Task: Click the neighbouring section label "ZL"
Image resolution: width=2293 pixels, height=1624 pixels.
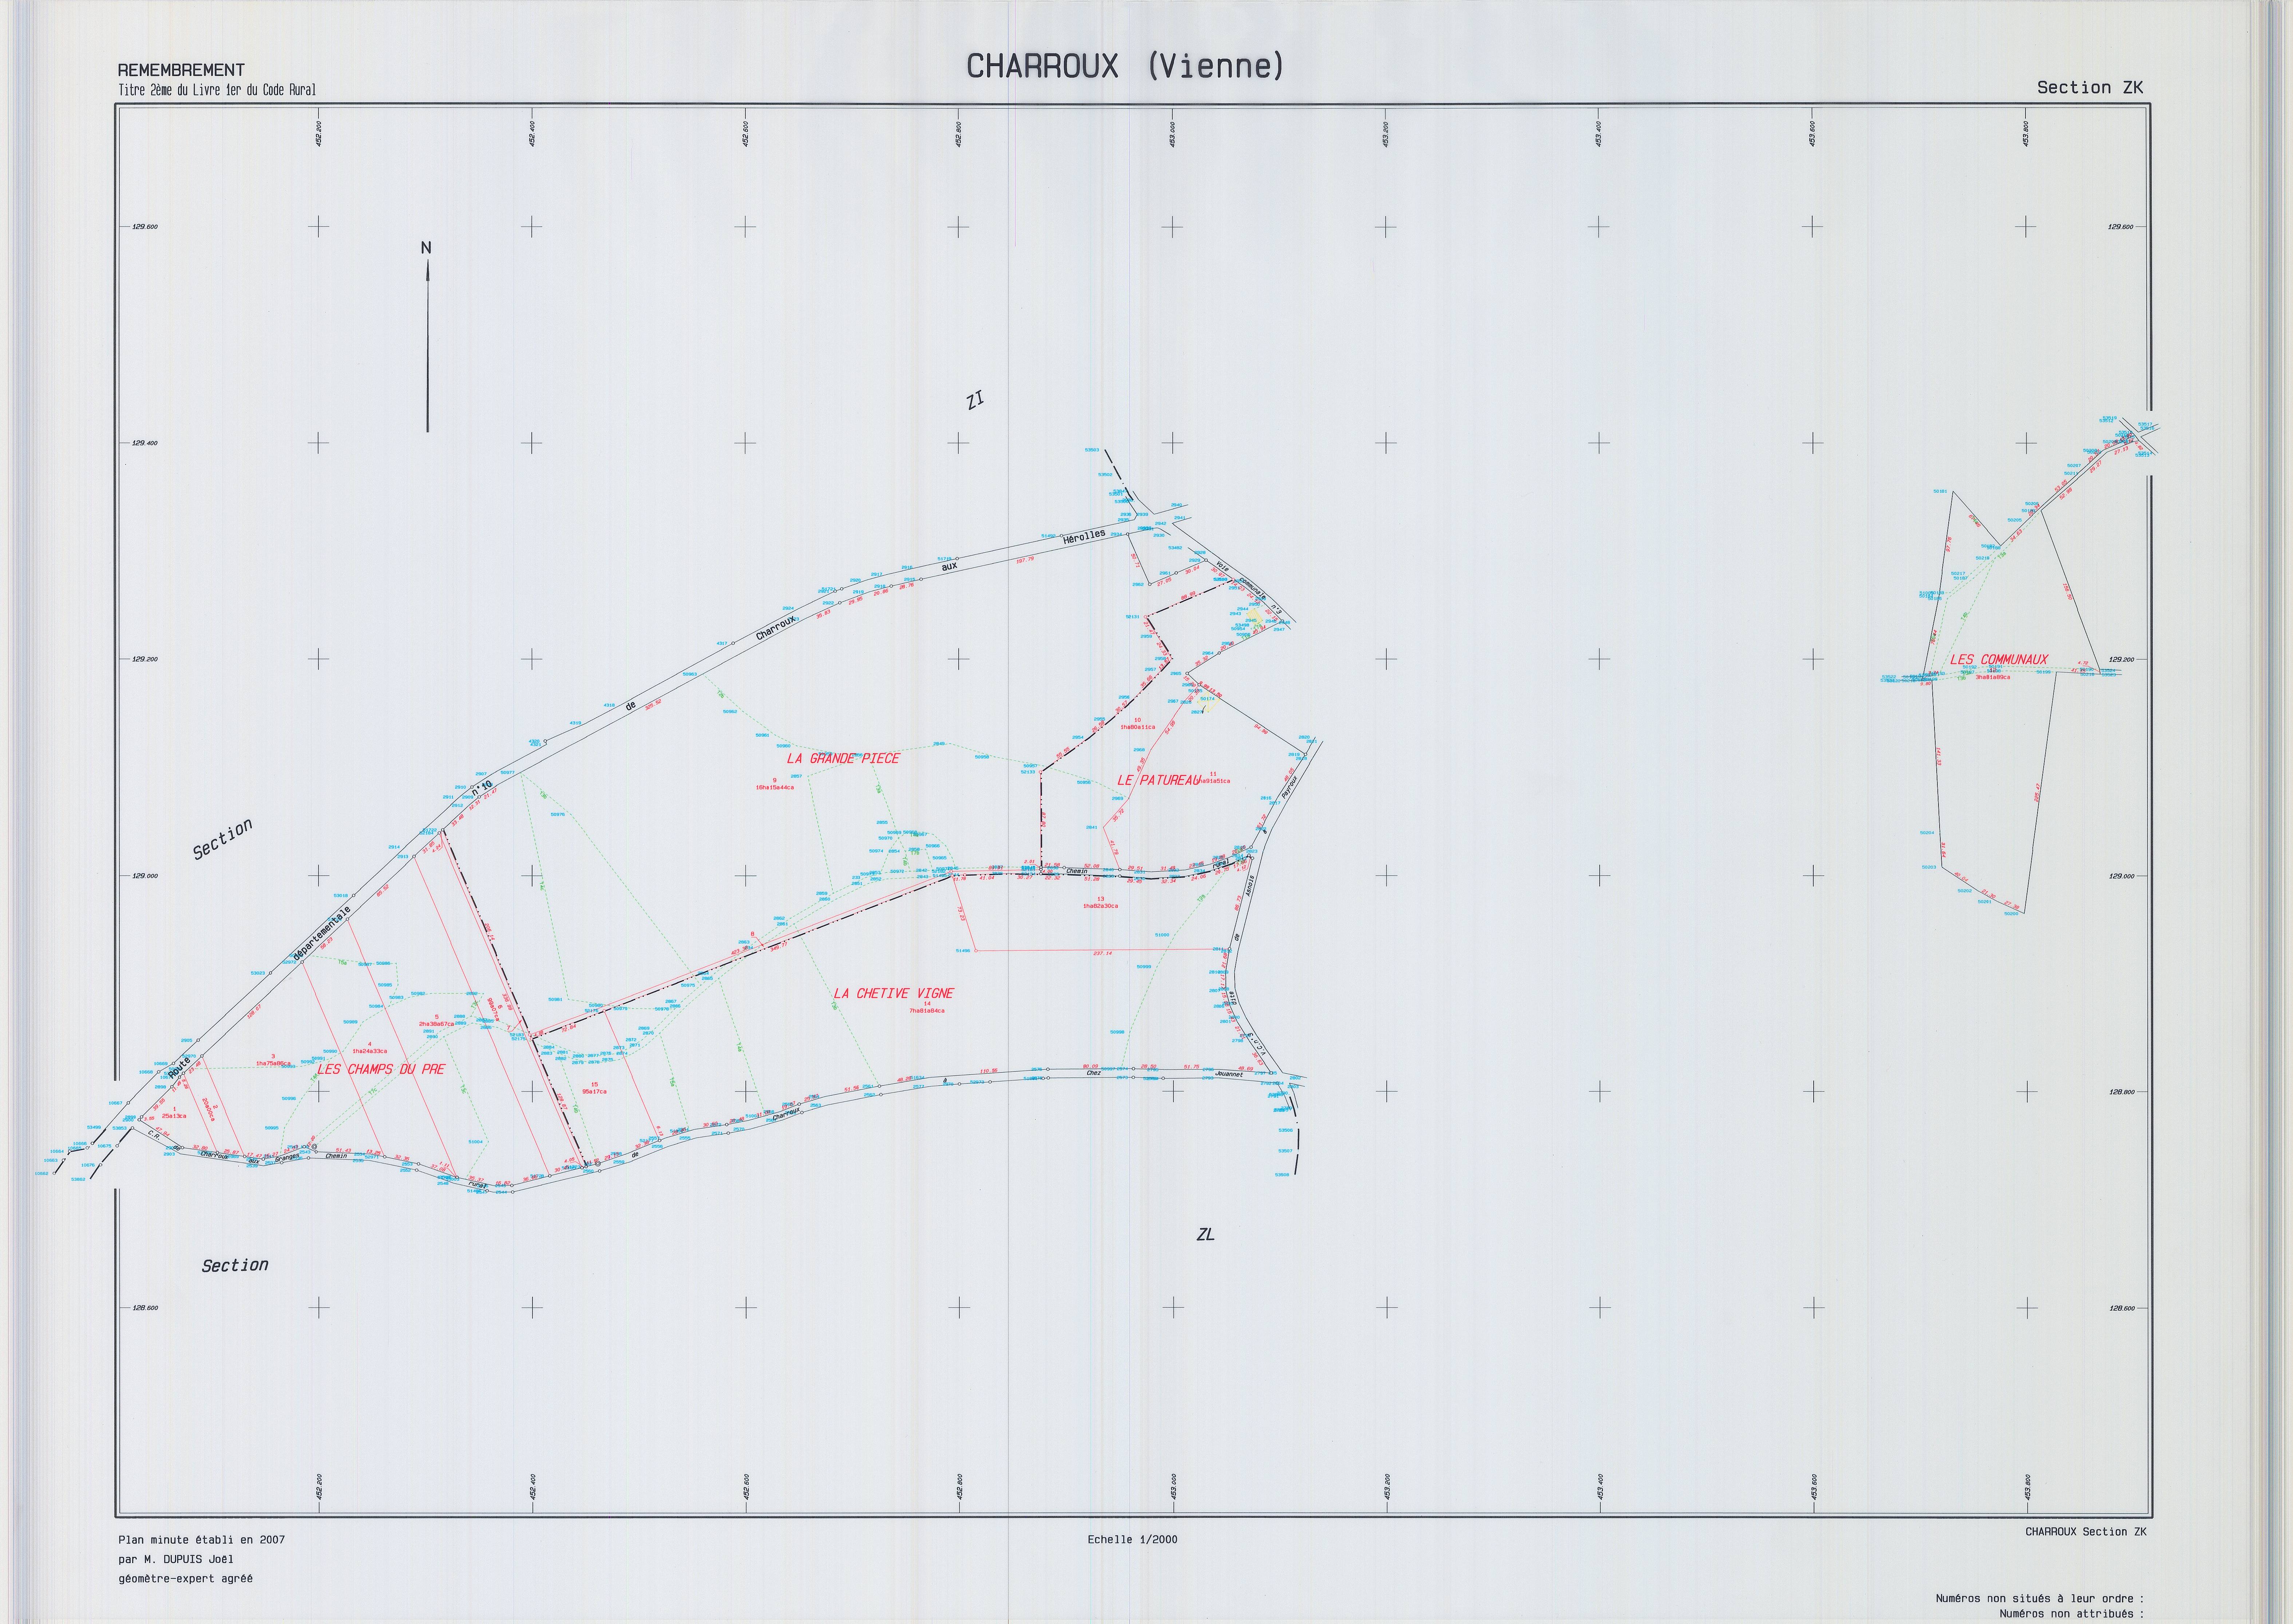Action: pos(1205,1235)
